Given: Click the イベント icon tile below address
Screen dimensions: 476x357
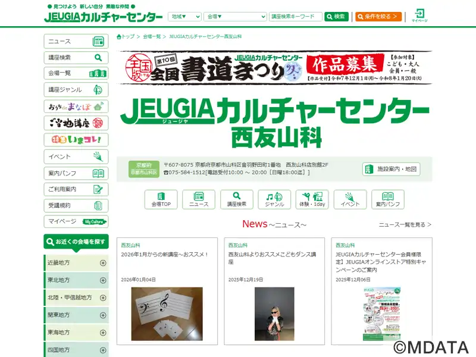Looking at the screenshot, I should tap(350, 199).
